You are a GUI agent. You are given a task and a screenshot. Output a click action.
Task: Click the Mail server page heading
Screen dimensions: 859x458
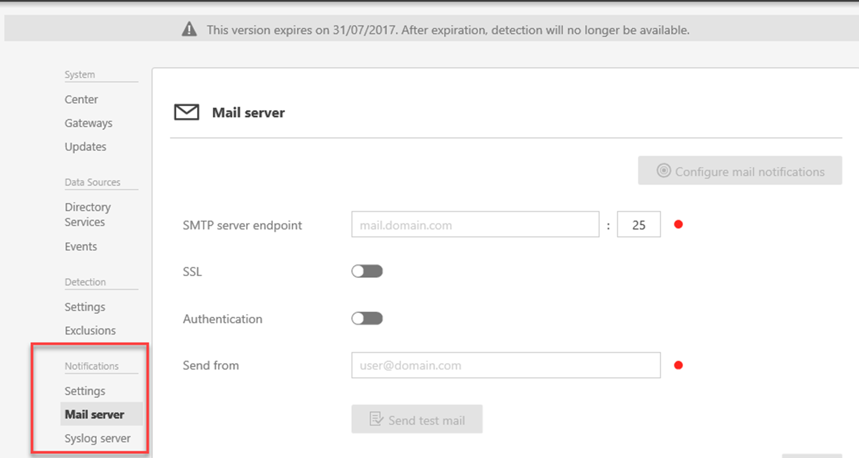248,113
